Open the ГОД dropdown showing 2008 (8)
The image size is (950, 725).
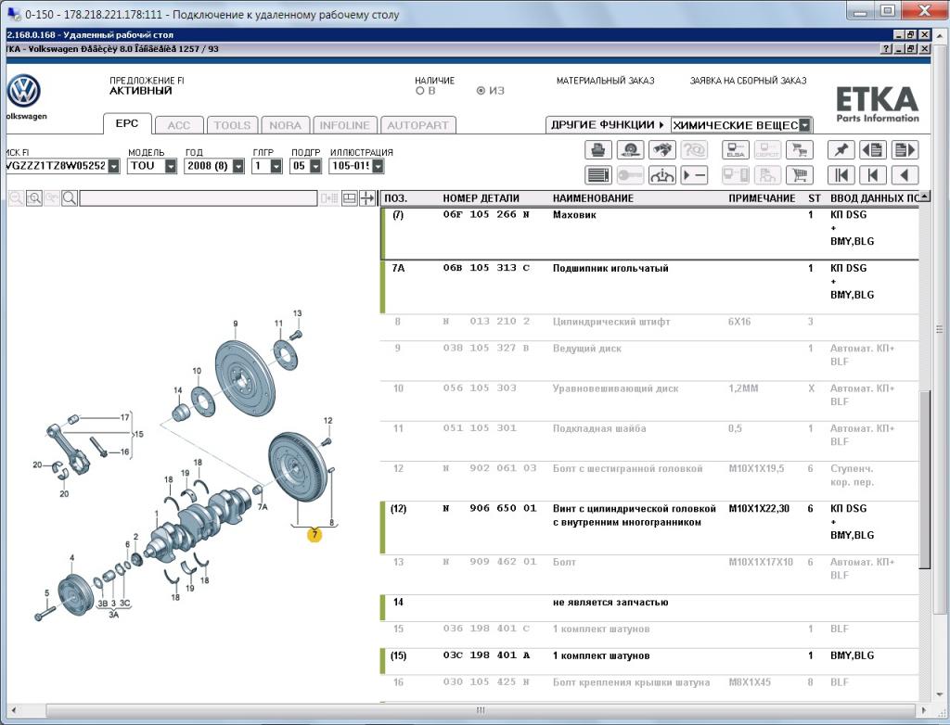pos(238,166)
